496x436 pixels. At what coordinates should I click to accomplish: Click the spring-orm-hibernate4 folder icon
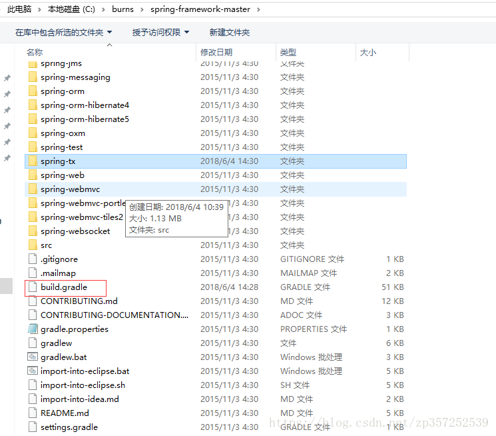pyautogui.click(x=33, y=105)
